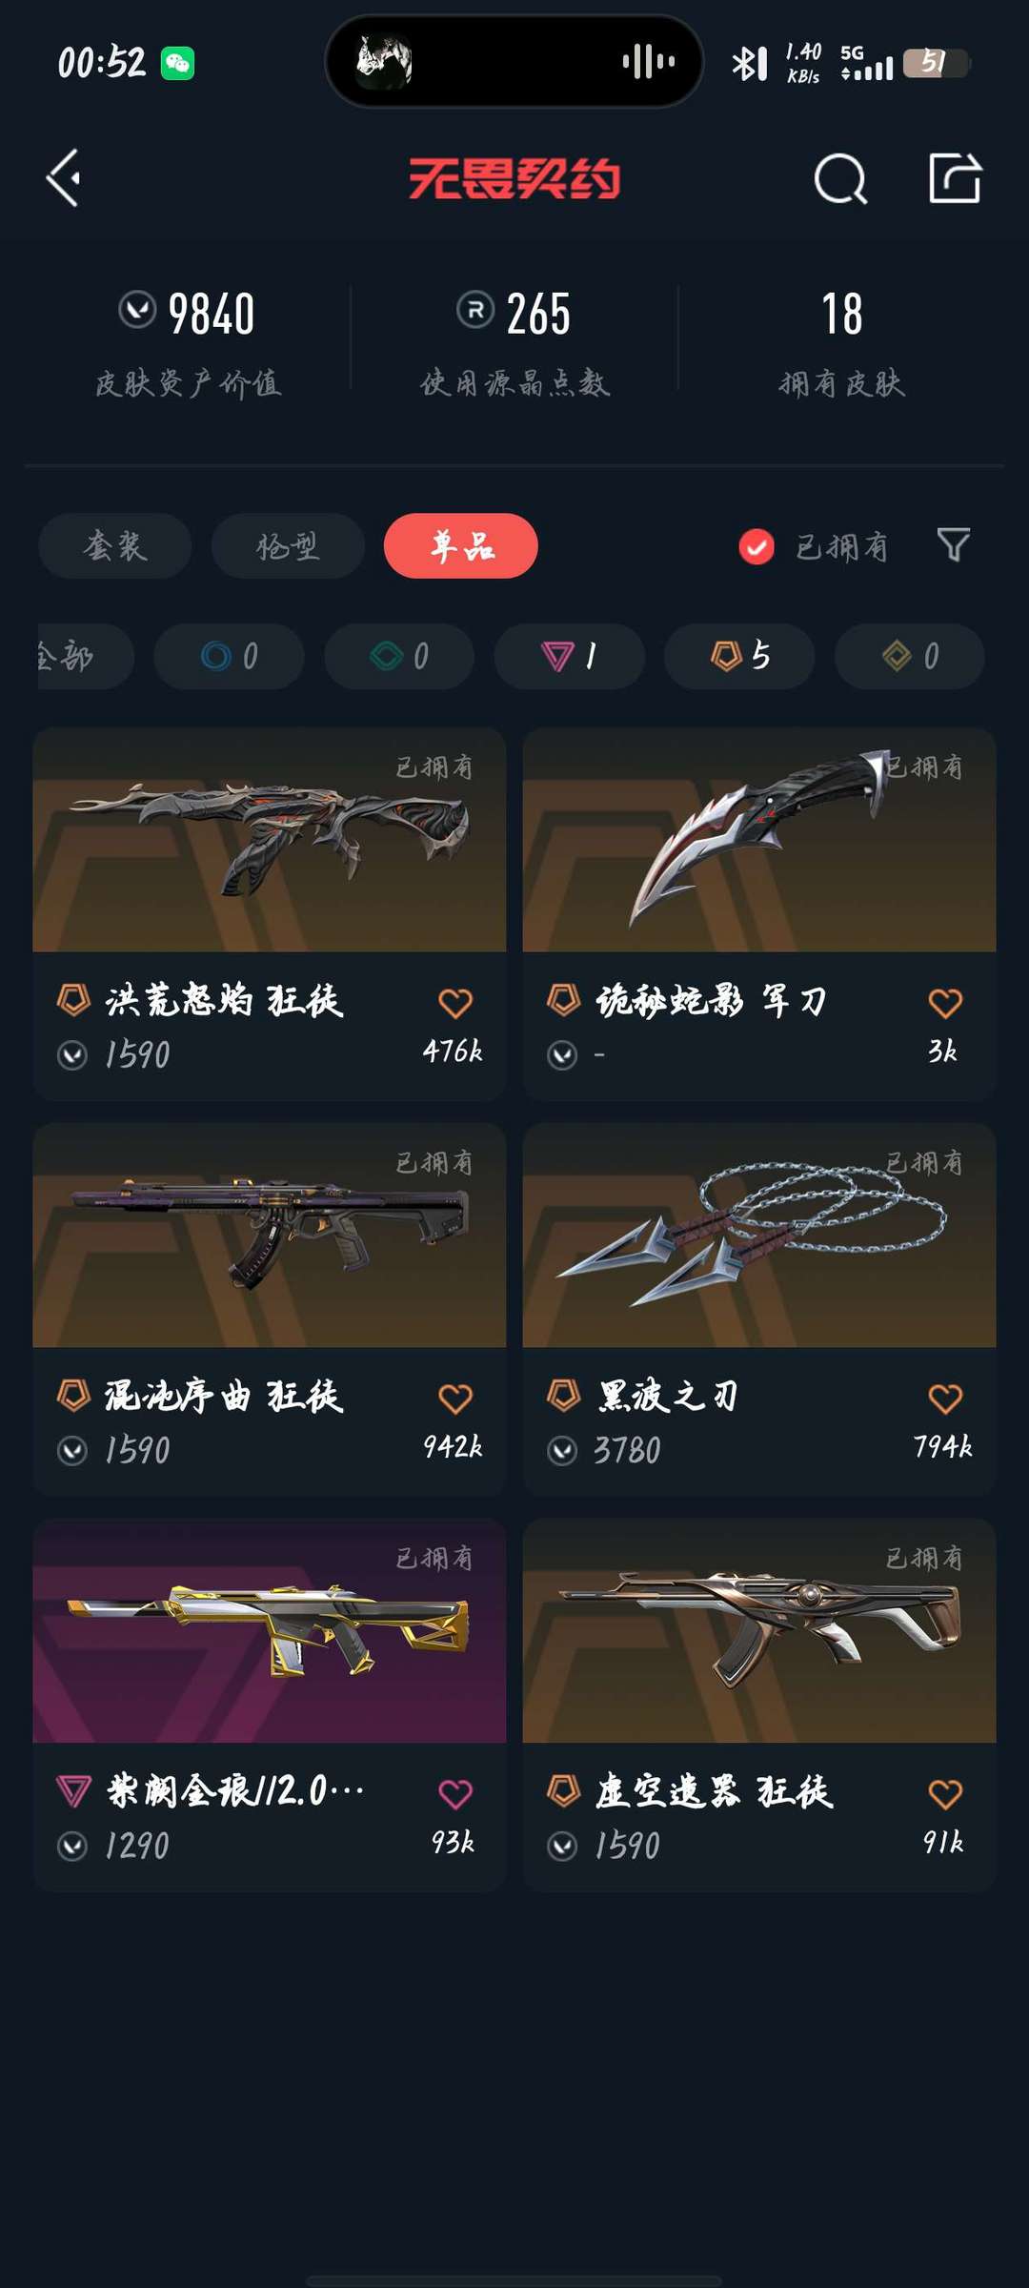Viewport: 1029px width, 2288px height.
Task: Favorite 虚空遗器 狂徒 with heart icon
Action: pyautogui.click(x=945, y=1794)
